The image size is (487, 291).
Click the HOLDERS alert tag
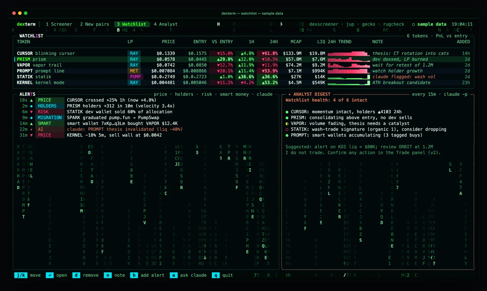pyautogui.click(x=50, y=106)
